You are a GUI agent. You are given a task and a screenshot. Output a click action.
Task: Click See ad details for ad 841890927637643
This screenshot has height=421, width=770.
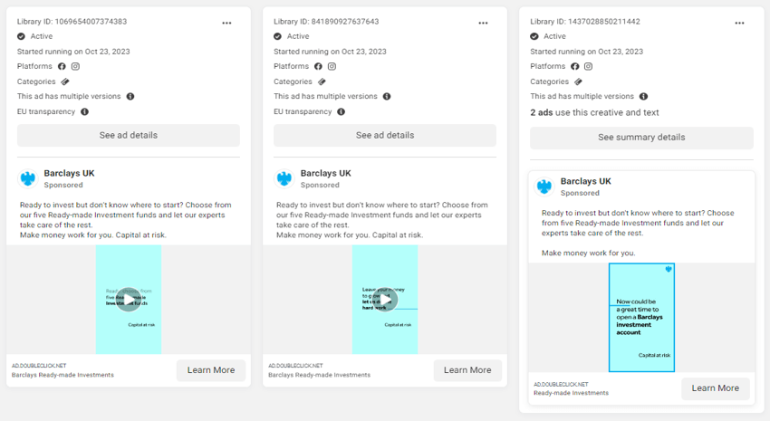coord(385,136)
